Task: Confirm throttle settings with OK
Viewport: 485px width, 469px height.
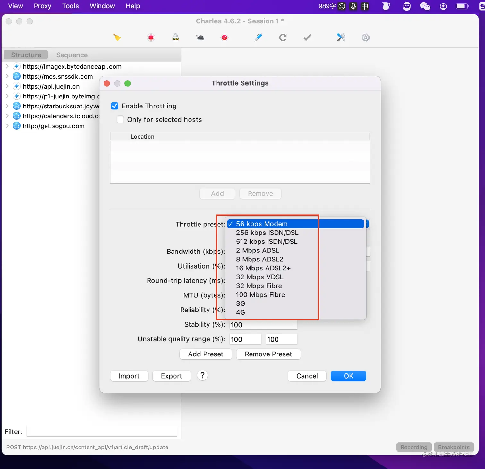Action: tap(348, 376)
